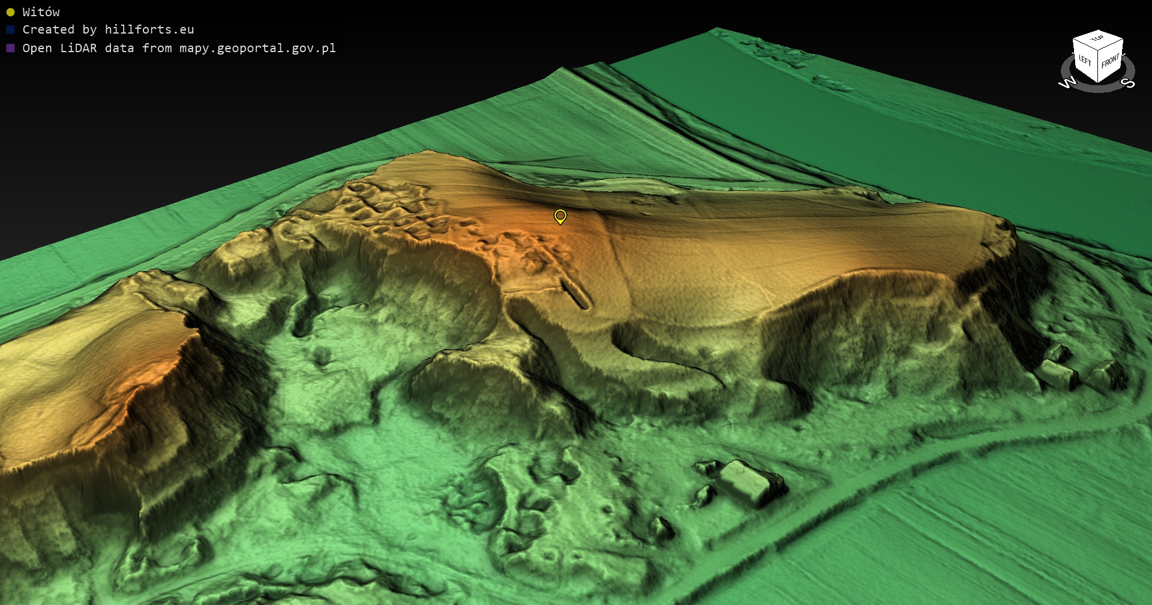Screen dimensions: 1152x605
Task: Click the elongated trench below the yellow pin
Action: pos(575,292)
